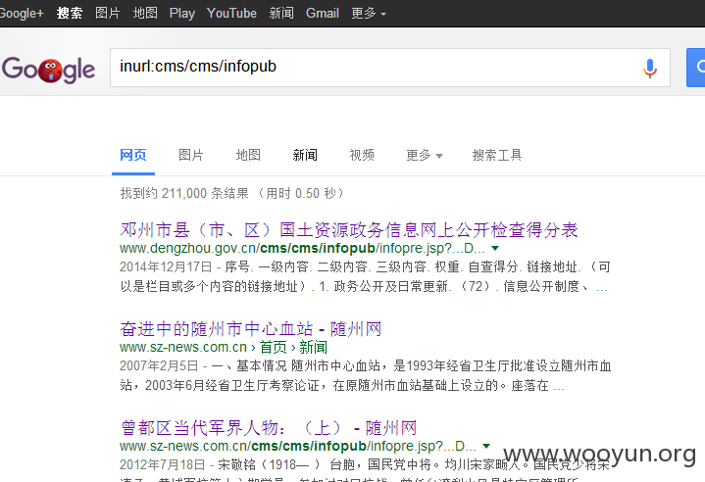705x482 pixels.
Task: Open Gmail in the top bar
Action: click(323, 13)
